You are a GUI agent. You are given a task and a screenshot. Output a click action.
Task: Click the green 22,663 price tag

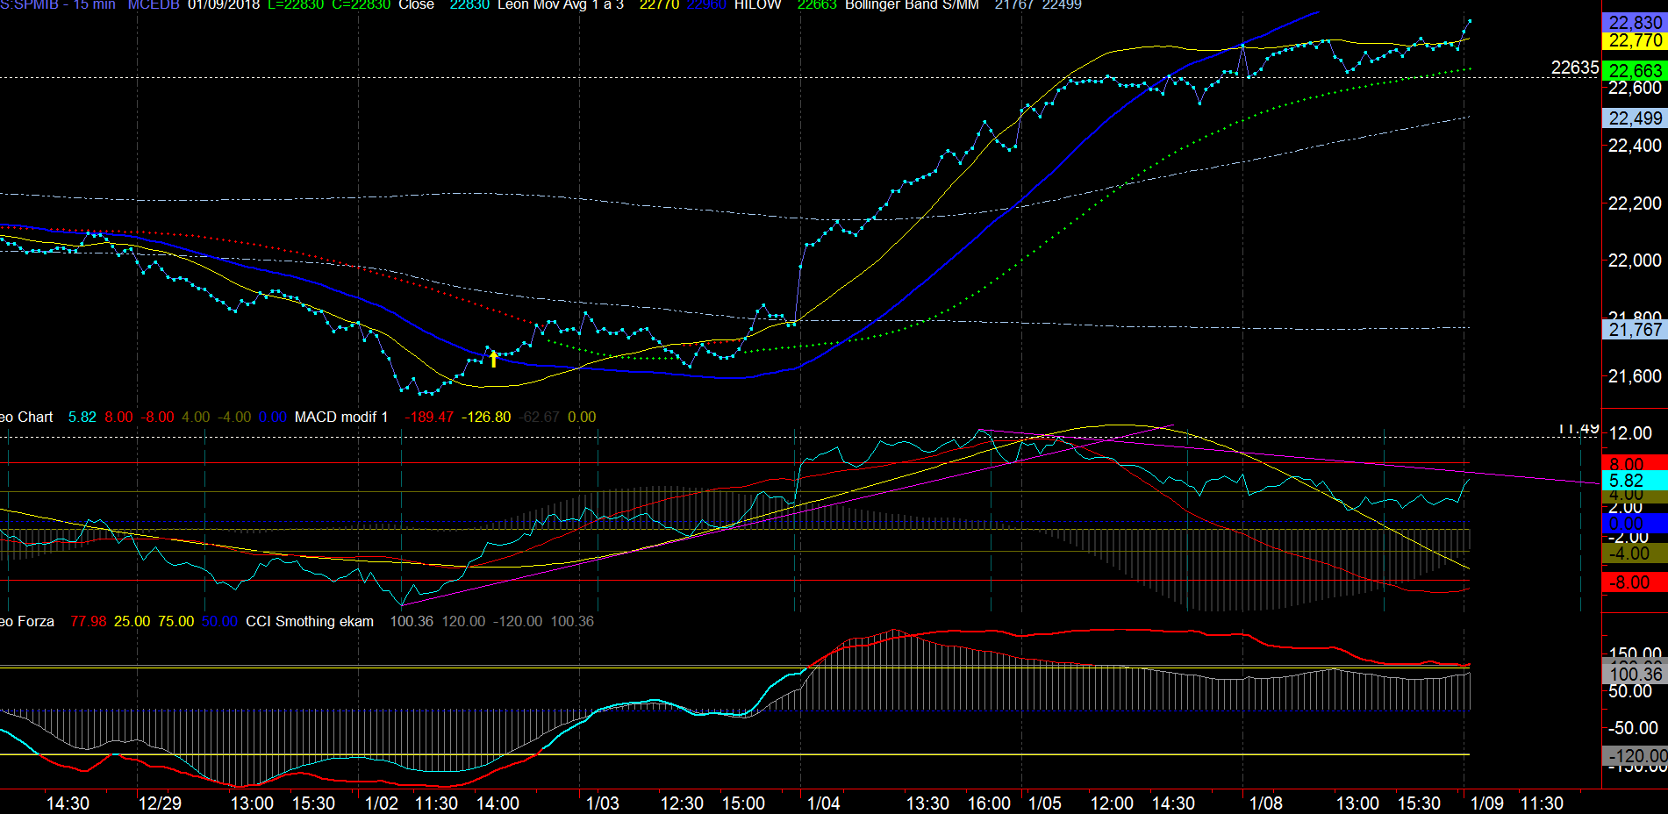coord(1635,70)
